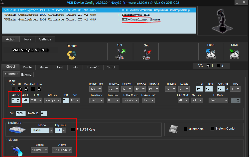This screenshot has height=157, width=250.
Task: Open the TimeFA3 dropdown
Action: [x=153, y=89]
